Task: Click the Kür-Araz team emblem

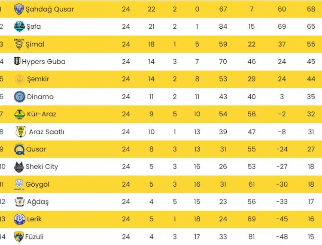Action: (20, 114)
